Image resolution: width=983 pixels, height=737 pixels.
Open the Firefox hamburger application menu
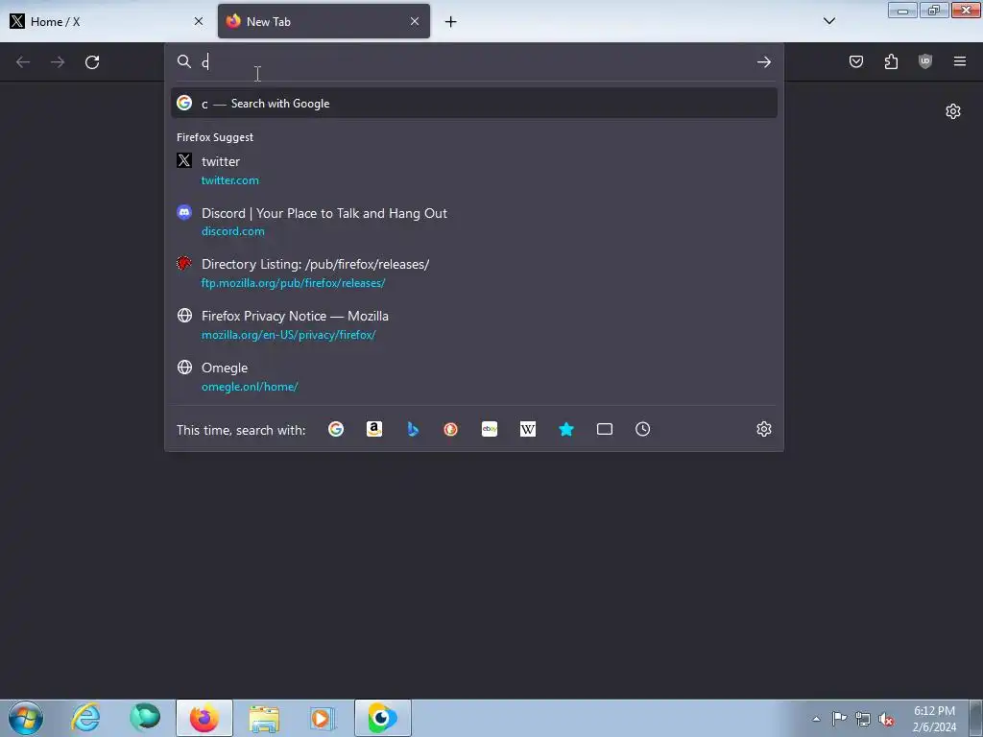[960, 61]
